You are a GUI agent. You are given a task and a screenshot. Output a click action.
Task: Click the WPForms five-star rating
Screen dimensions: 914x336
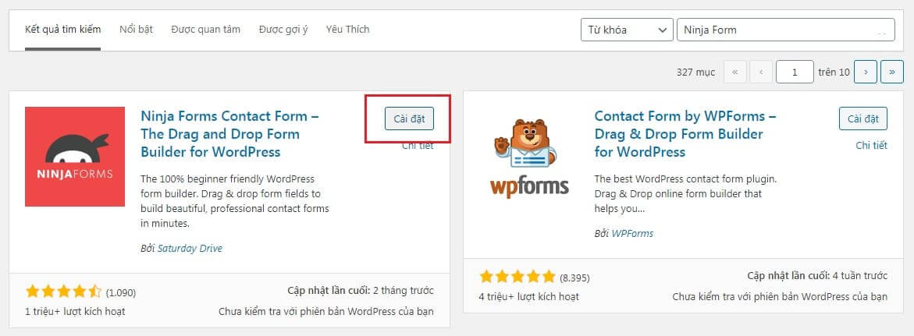click(517, 277)
